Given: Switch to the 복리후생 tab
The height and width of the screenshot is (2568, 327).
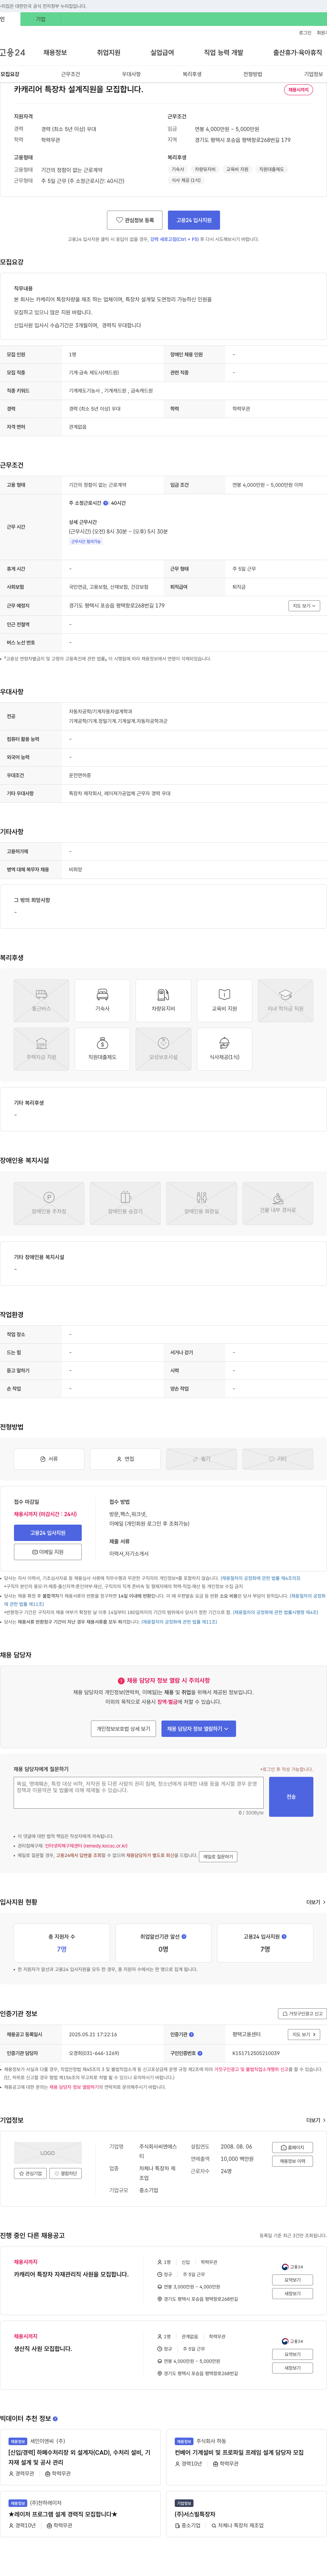Looking at the screenshot, I should coord(192,74).
